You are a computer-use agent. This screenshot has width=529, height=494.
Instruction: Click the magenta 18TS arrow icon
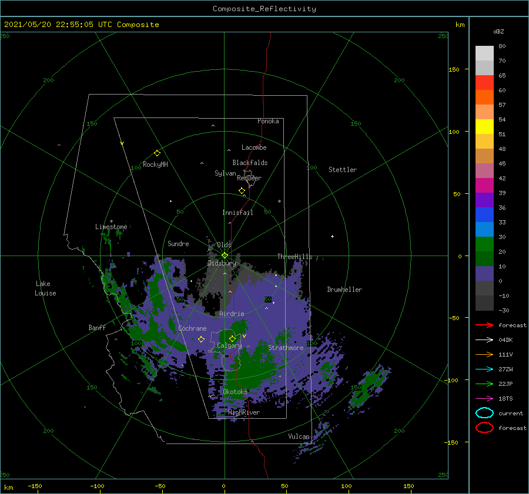coord(484,399)
